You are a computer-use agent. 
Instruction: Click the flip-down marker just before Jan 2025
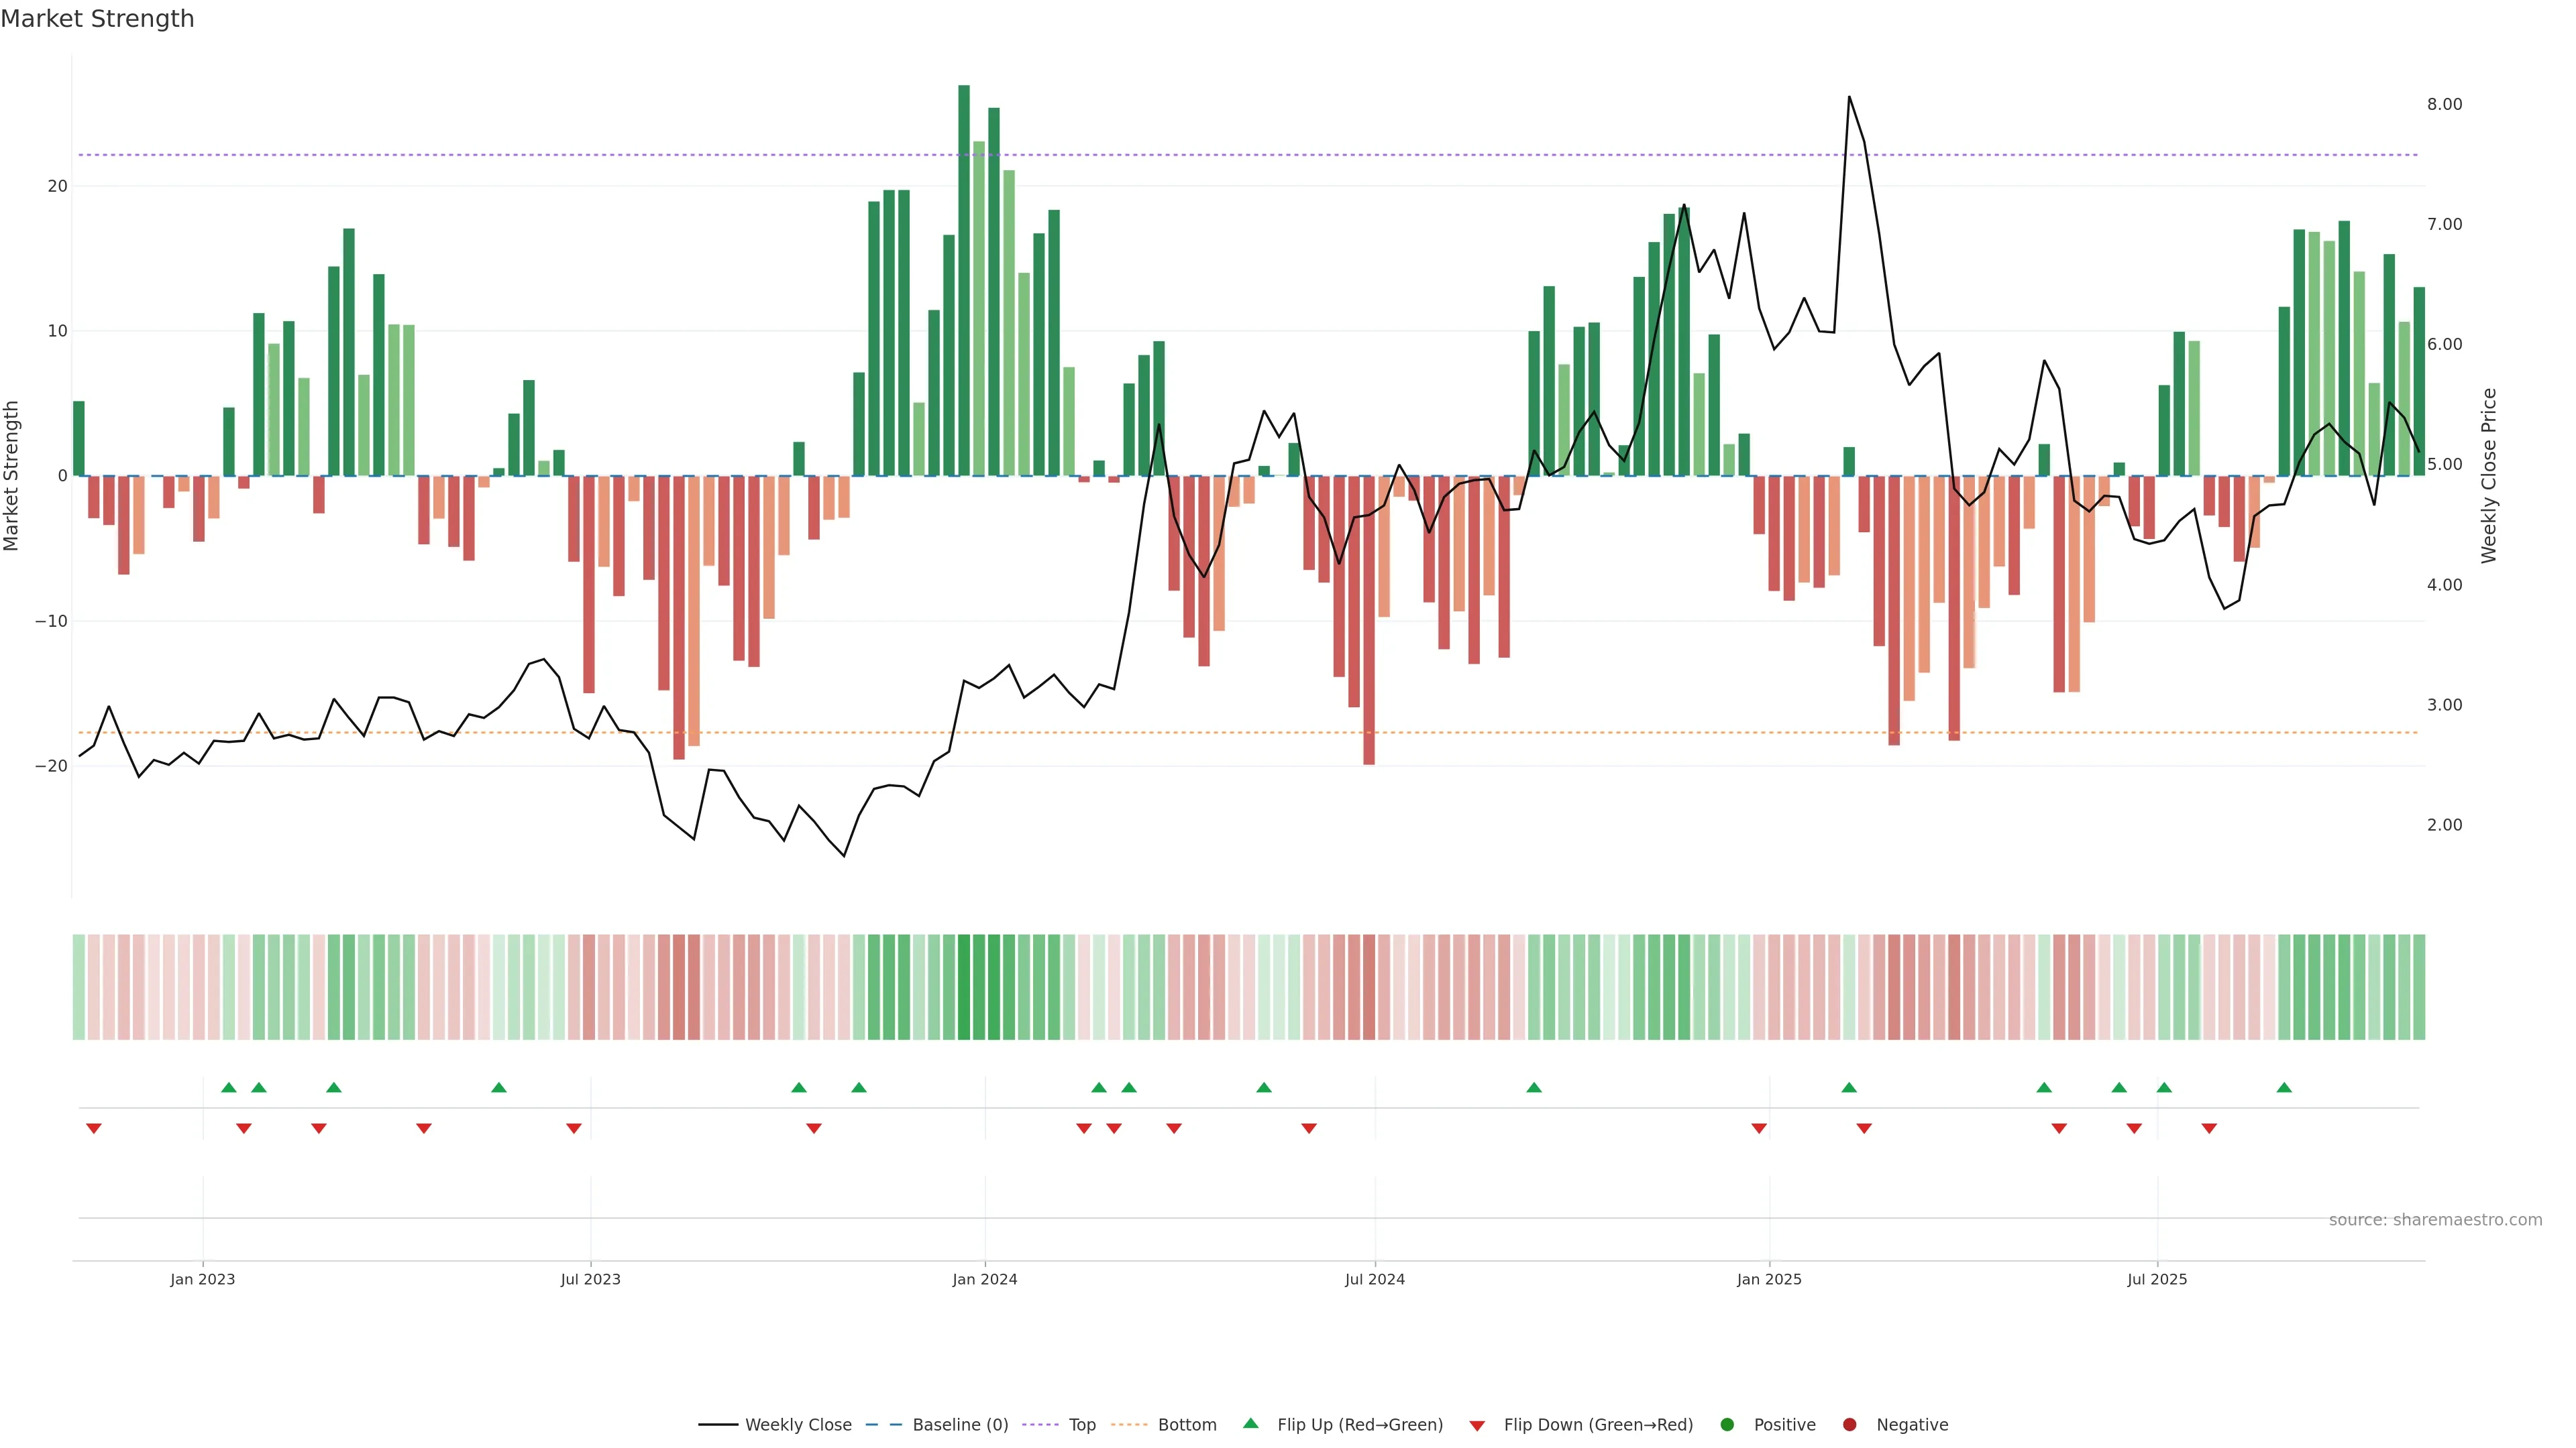(x=1758, y=1128)
